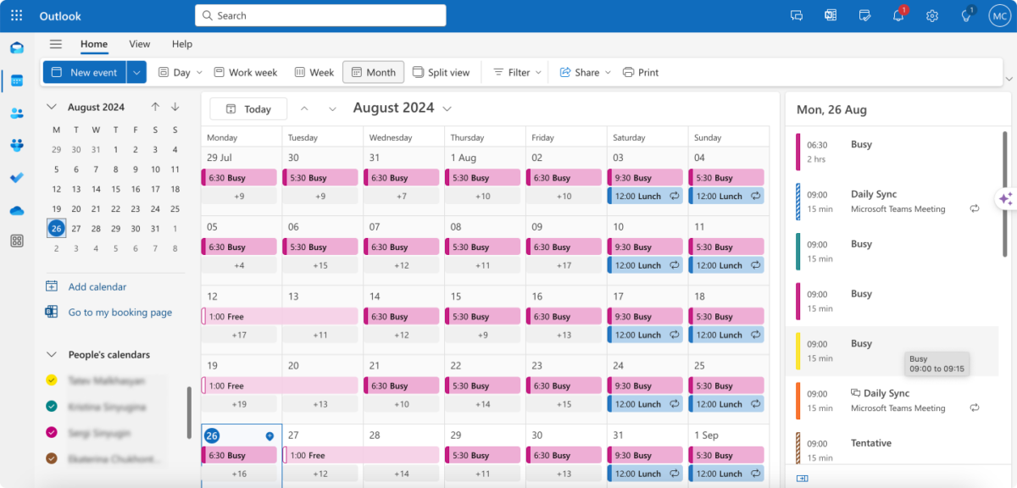Open the Settings gear
Viewport: 1017px width, 488px height.
[932, 15]
